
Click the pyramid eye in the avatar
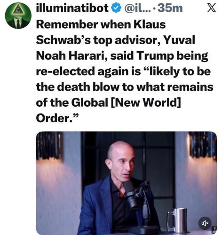(x=18, y=10)
